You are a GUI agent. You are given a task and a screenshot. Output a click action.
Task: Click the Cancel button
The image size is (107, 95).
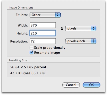[71, 85]
